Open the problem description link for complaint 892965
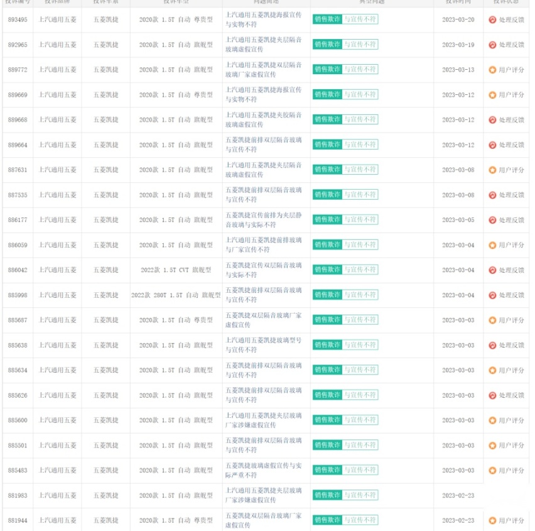 pyautogui.click(x=263, y=45)
